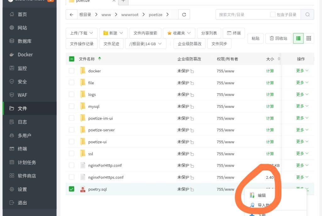Click the search magnifier icon
The image size is (322, 216).
coord(307,14)
